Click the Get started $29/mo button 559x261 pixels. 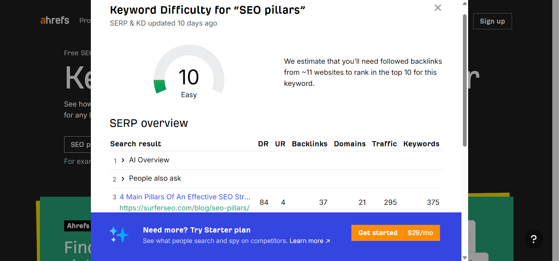(x=395, y=233)
